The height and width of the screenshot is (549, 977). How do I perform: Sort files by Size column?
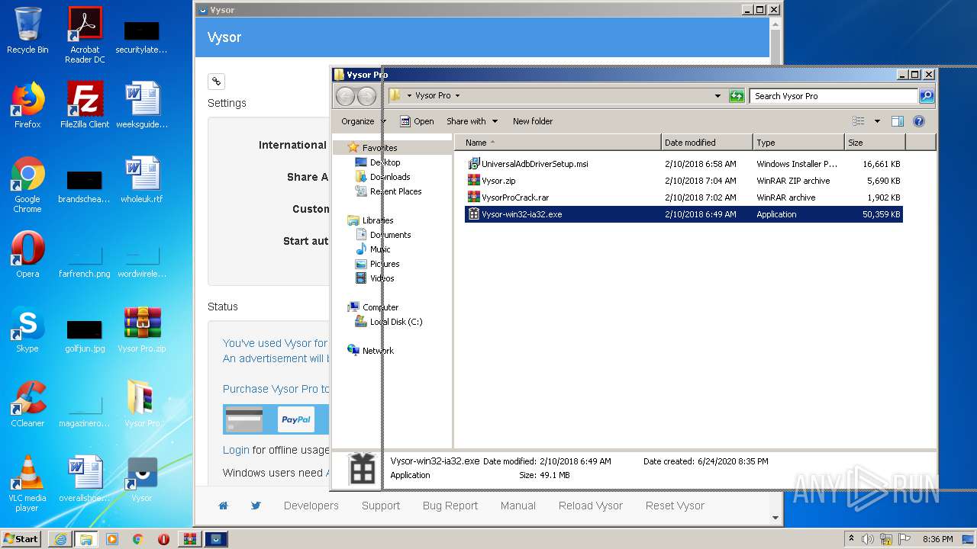(875, 143)
